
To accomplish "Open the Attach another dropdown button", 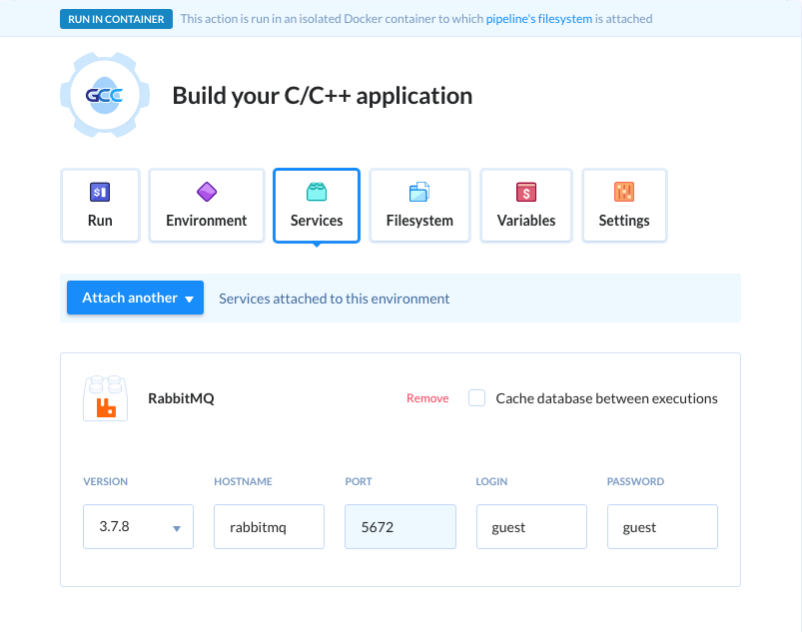I will [x=135, y=298].
